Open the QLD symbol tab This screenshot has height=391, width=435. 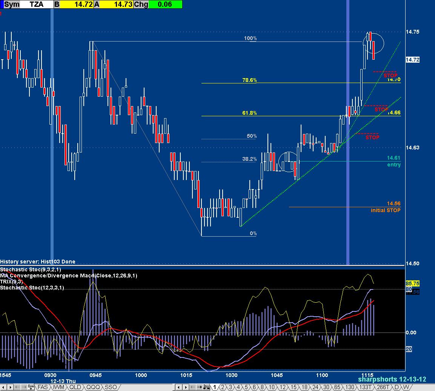(75, 387)
